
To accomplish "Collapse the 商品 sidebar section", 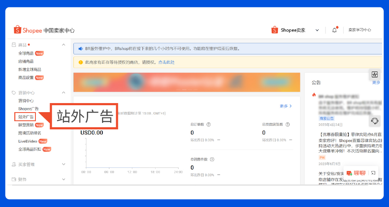I will [x=64, y=45].
